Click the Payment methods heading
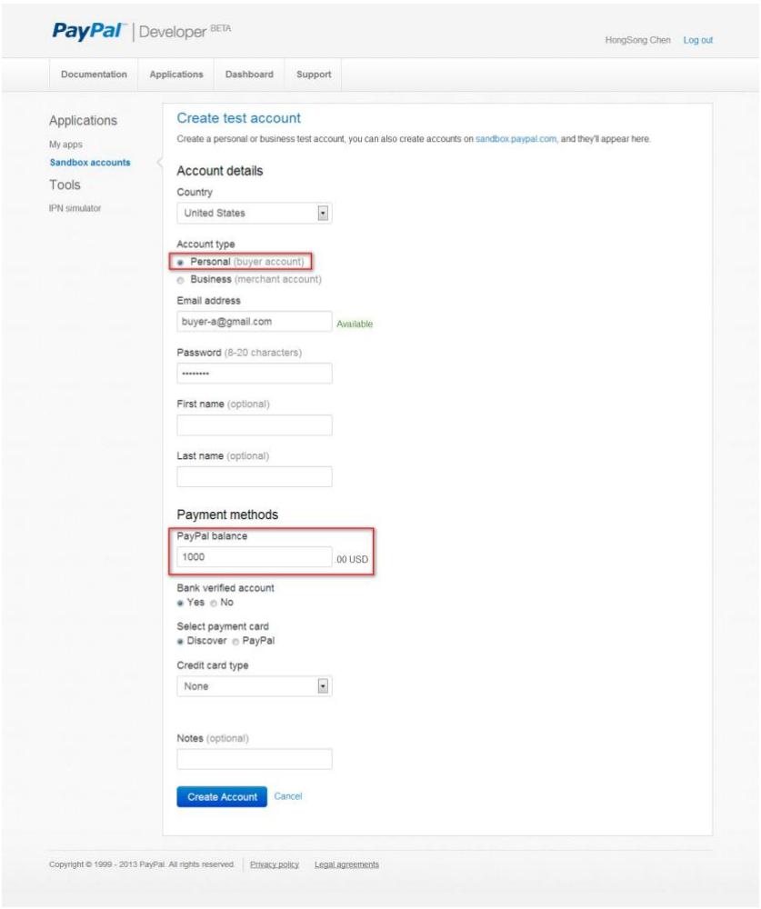 click(x=227, y=514)
